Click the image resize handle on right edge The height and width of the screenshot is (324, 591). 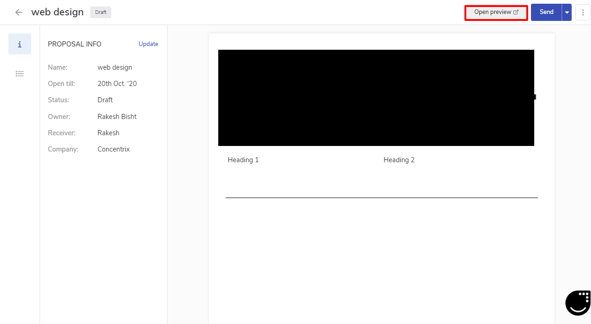(535, 97)
